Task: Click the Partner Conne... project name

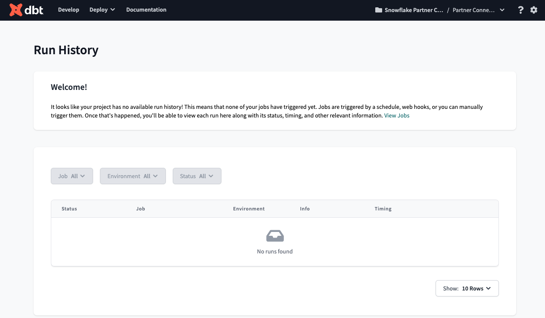Action: pos(473,10)
